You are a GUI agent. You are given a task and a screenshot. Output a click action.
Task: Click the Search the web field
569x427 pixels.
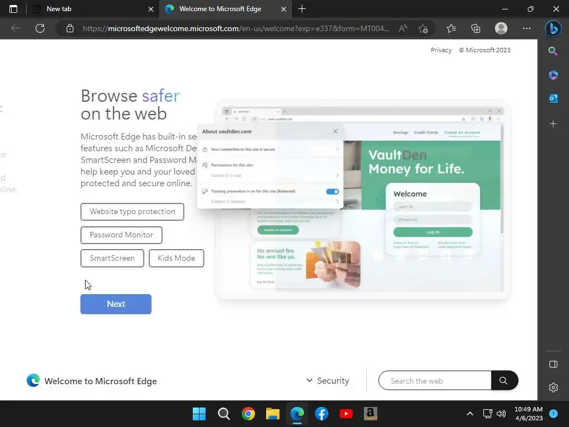(x=435, y=380)
